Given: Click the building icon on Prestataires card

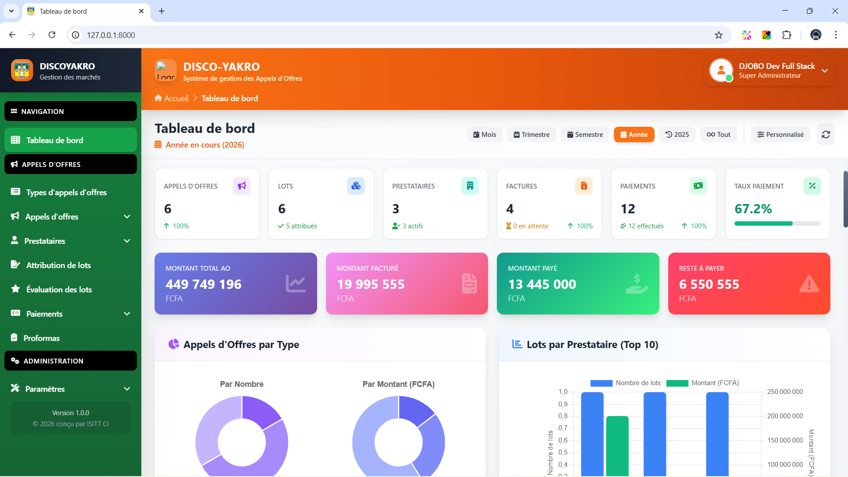Looking at the screenshot, I should coord(470,186).
